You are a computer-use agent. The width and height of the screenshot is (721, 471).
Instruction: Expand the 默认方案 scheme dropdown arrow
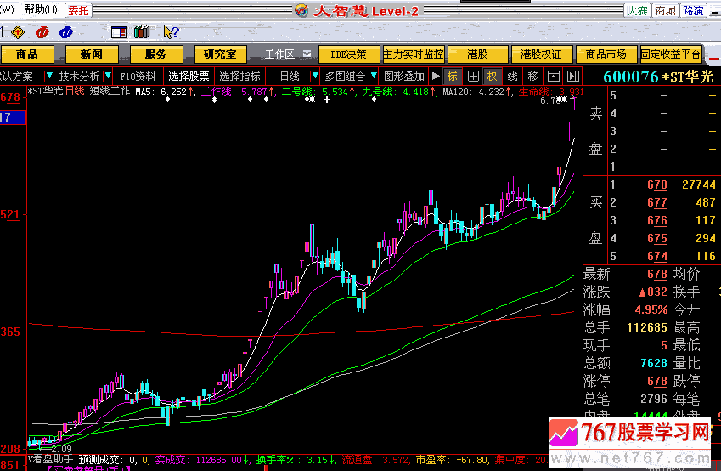[48, 76]
